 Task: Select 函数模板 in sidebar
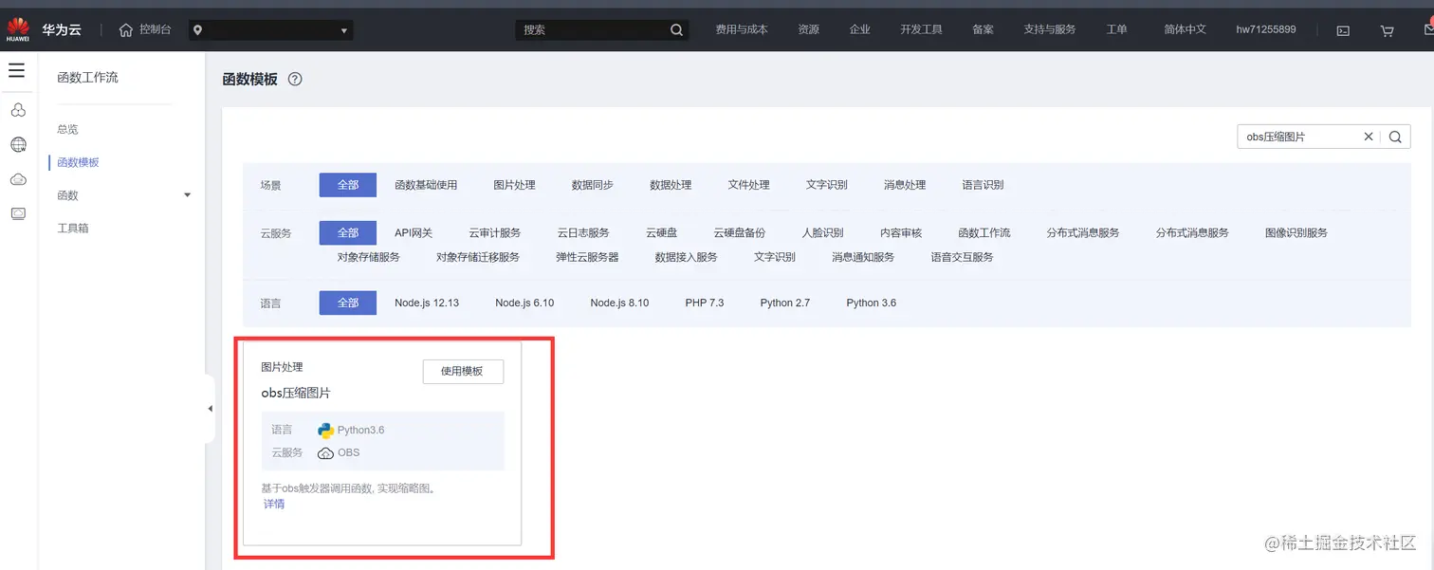coord(78,162)
